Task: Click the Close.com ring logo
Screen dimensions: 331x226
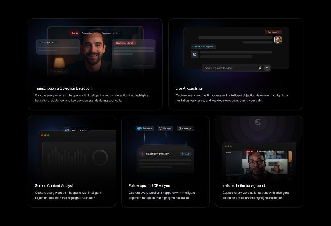Action: pyautogui.click(x=180, y=129)
